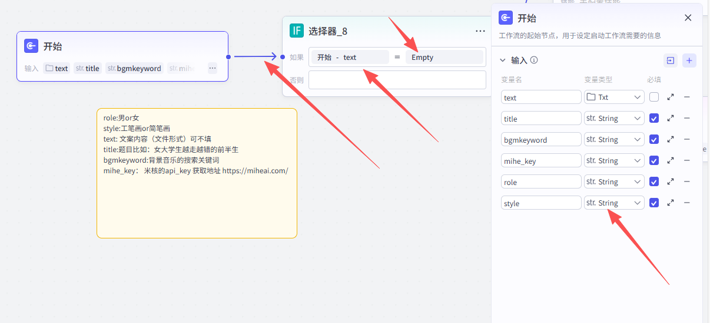Click the import icon beside the plus button

[x=671, y=60]
